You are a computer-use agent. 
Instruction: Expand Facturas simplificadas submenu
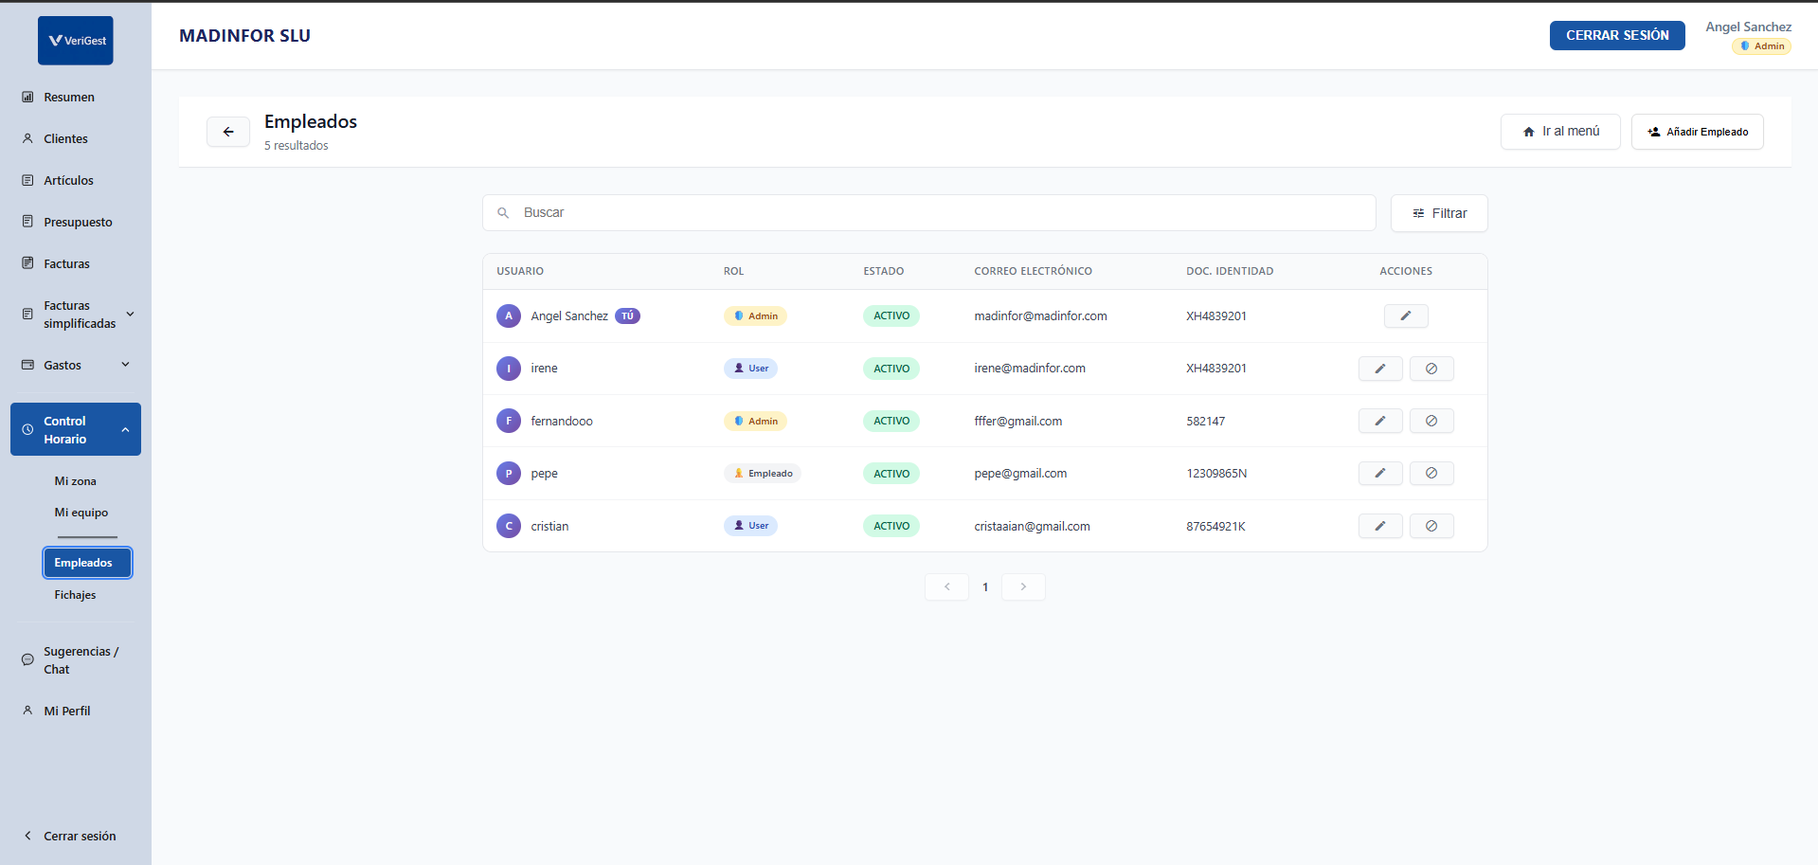pyautogui.click(x=130, y=315)
